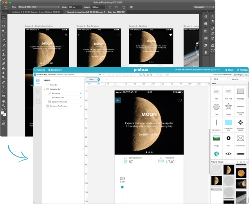Pick the Animation target widget

coord(240,124)
